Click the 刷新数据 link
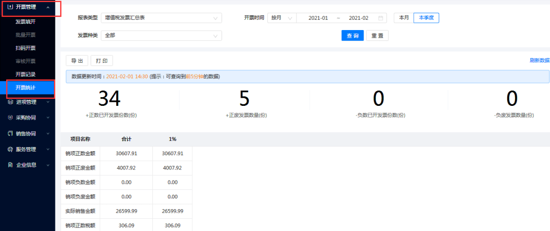Viewport: 550px width, 231px height. click(539, 60)
